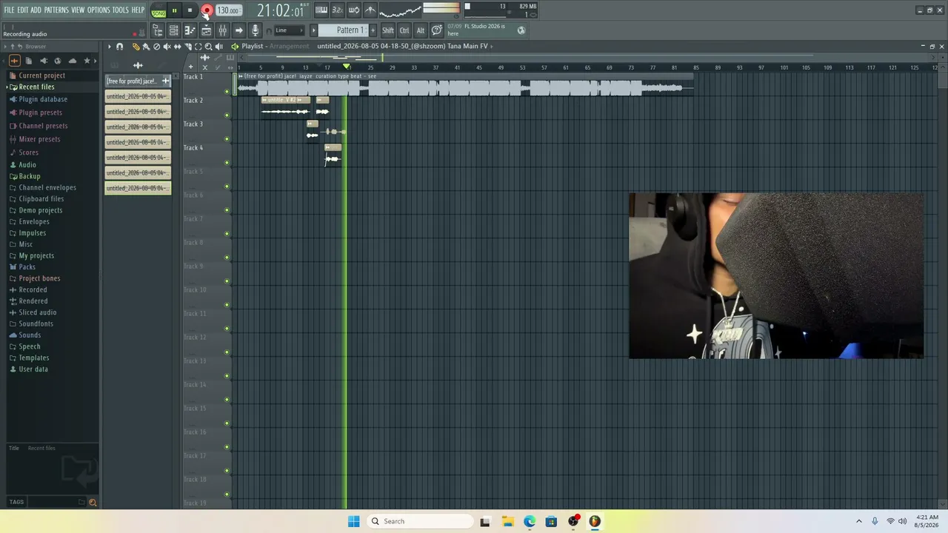Click the Browser search magnifier icon
Screen dimensions: 948x533
coord(93,502)
